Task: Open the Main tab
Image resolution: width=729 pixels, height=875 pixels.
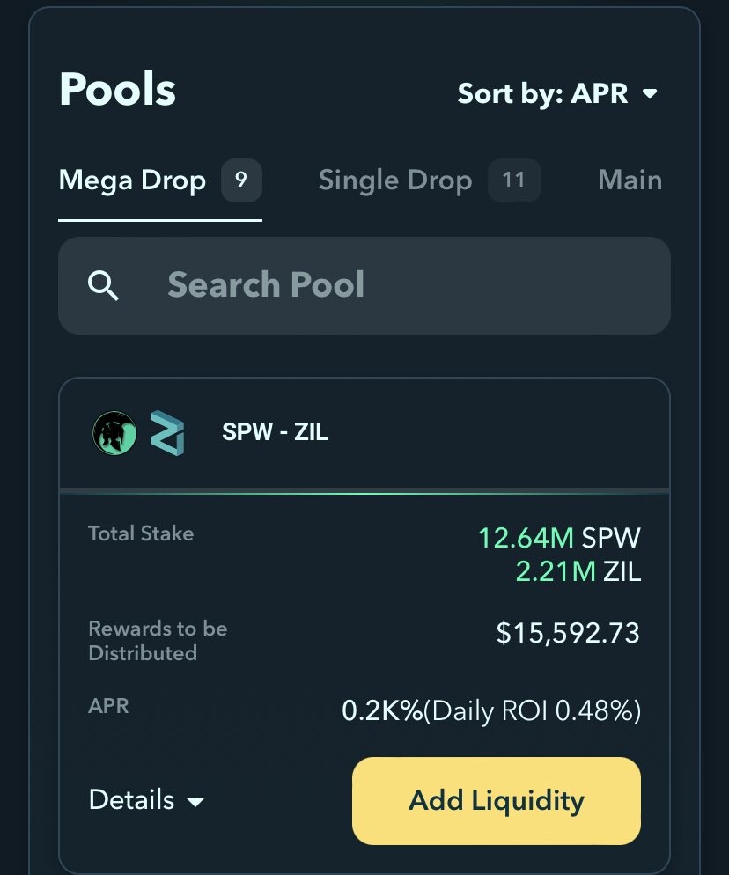Action: point(630,180)
